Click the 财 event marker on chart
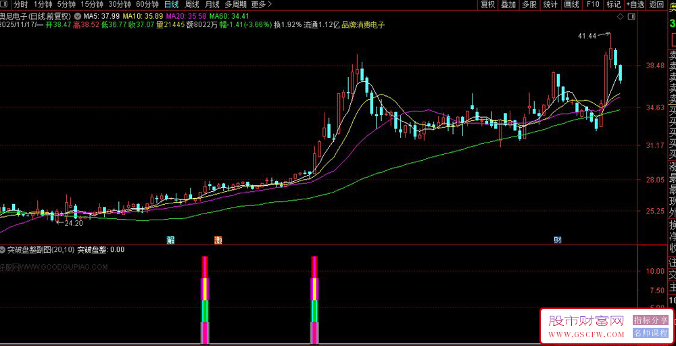 click(x=558, y=240)
